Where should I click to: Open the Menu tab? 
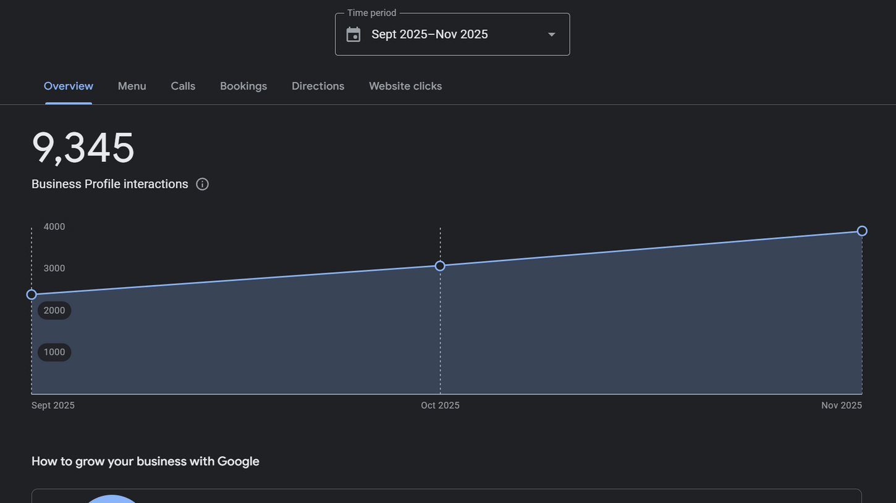(132, 86)
